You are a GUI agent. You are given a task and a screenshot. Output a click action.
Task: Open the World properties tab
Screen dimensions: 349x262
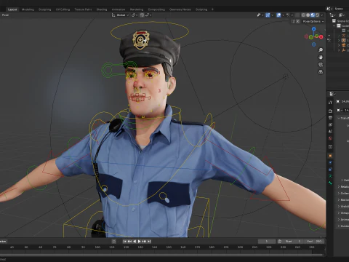pos(330,138)
